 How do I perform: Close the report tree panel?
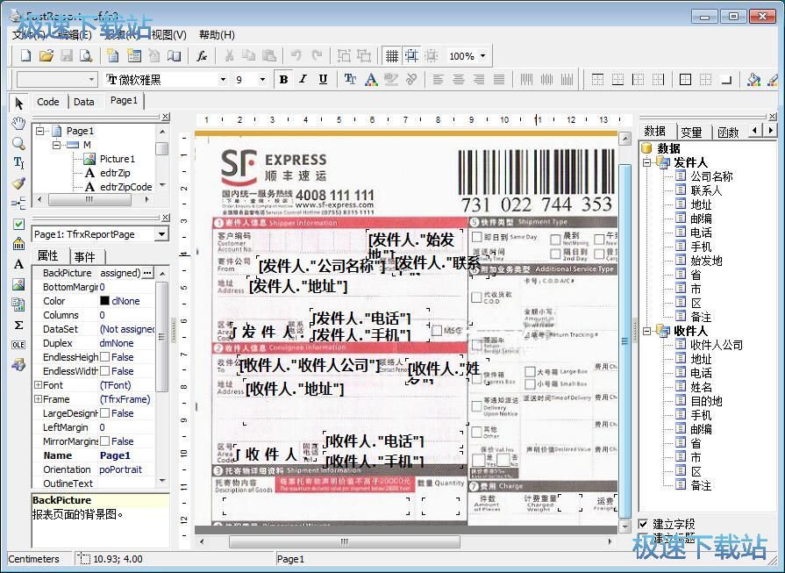[x=166, y=116]
